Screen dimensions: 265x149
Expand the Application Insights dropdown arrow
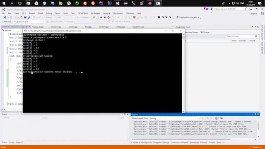click(198, 17)
